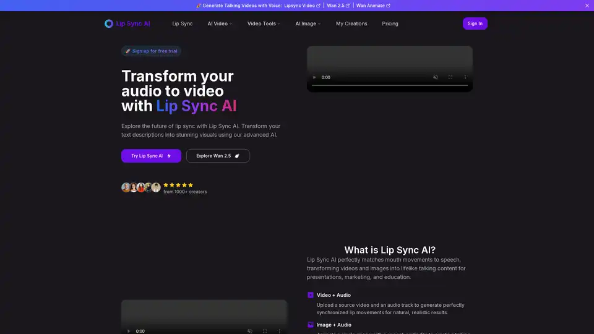Play the top hero video
Image resolution: width=594 pixels, height=334 pixels.
pyautogui.click(x=314, y=77)
